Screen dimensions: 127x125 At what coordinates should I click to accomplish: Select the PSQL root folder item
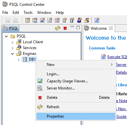tap(21, 36)
